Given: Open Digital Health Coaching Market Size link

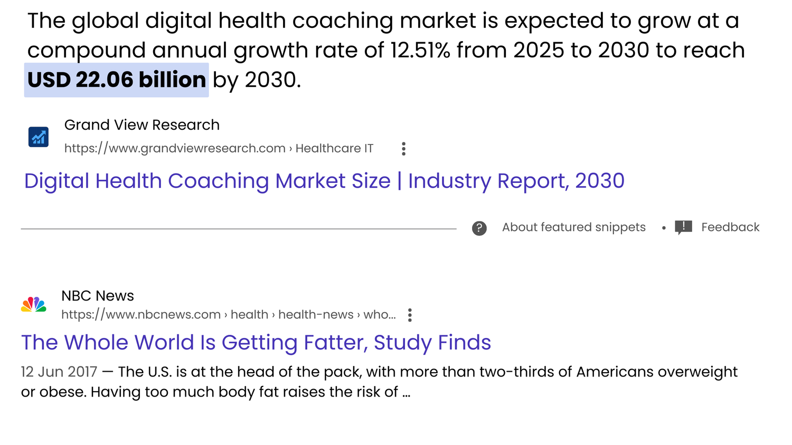Looking at the screenshot, I should (324, 181).
